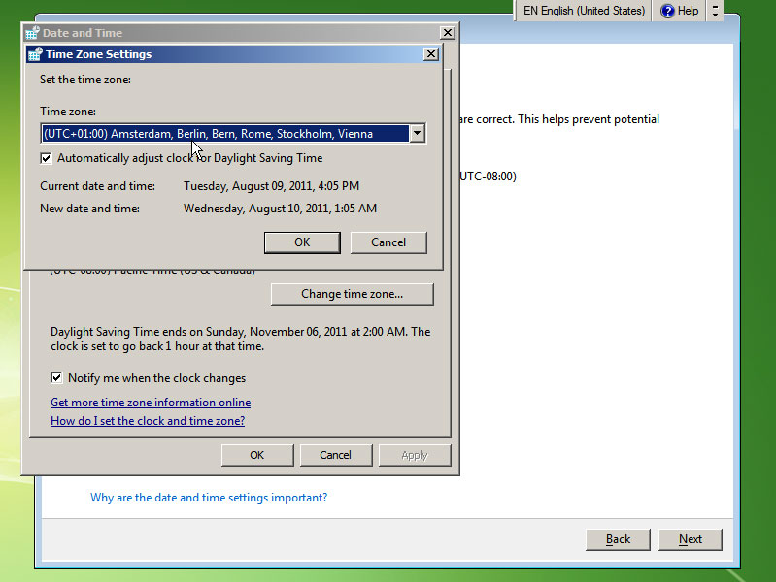This screenshot has height=582, width=776.
Task: Click the Next button in setup wizard
Action: (x=691, y=539)
